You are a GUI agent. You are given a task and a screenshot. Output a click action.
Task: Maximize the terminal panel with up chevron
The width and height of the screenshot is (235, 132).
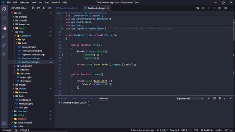pos(225,98)
